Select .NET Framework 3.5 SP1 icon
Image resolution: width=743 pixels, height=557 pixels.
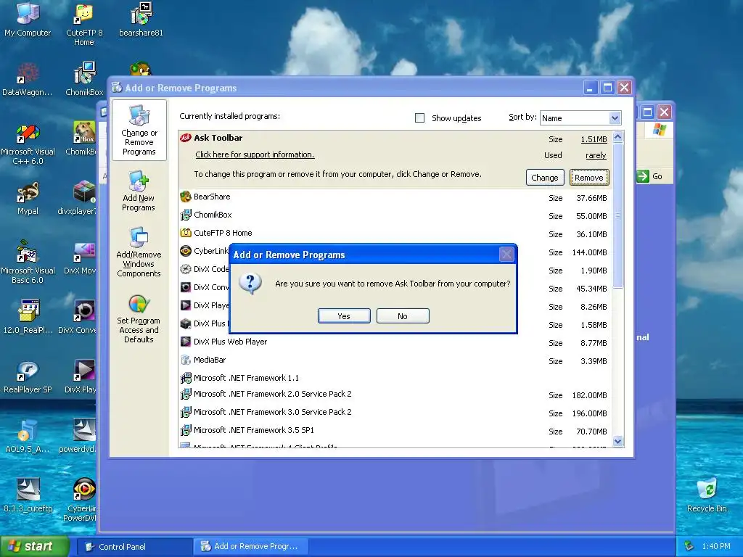click(185, 431)
